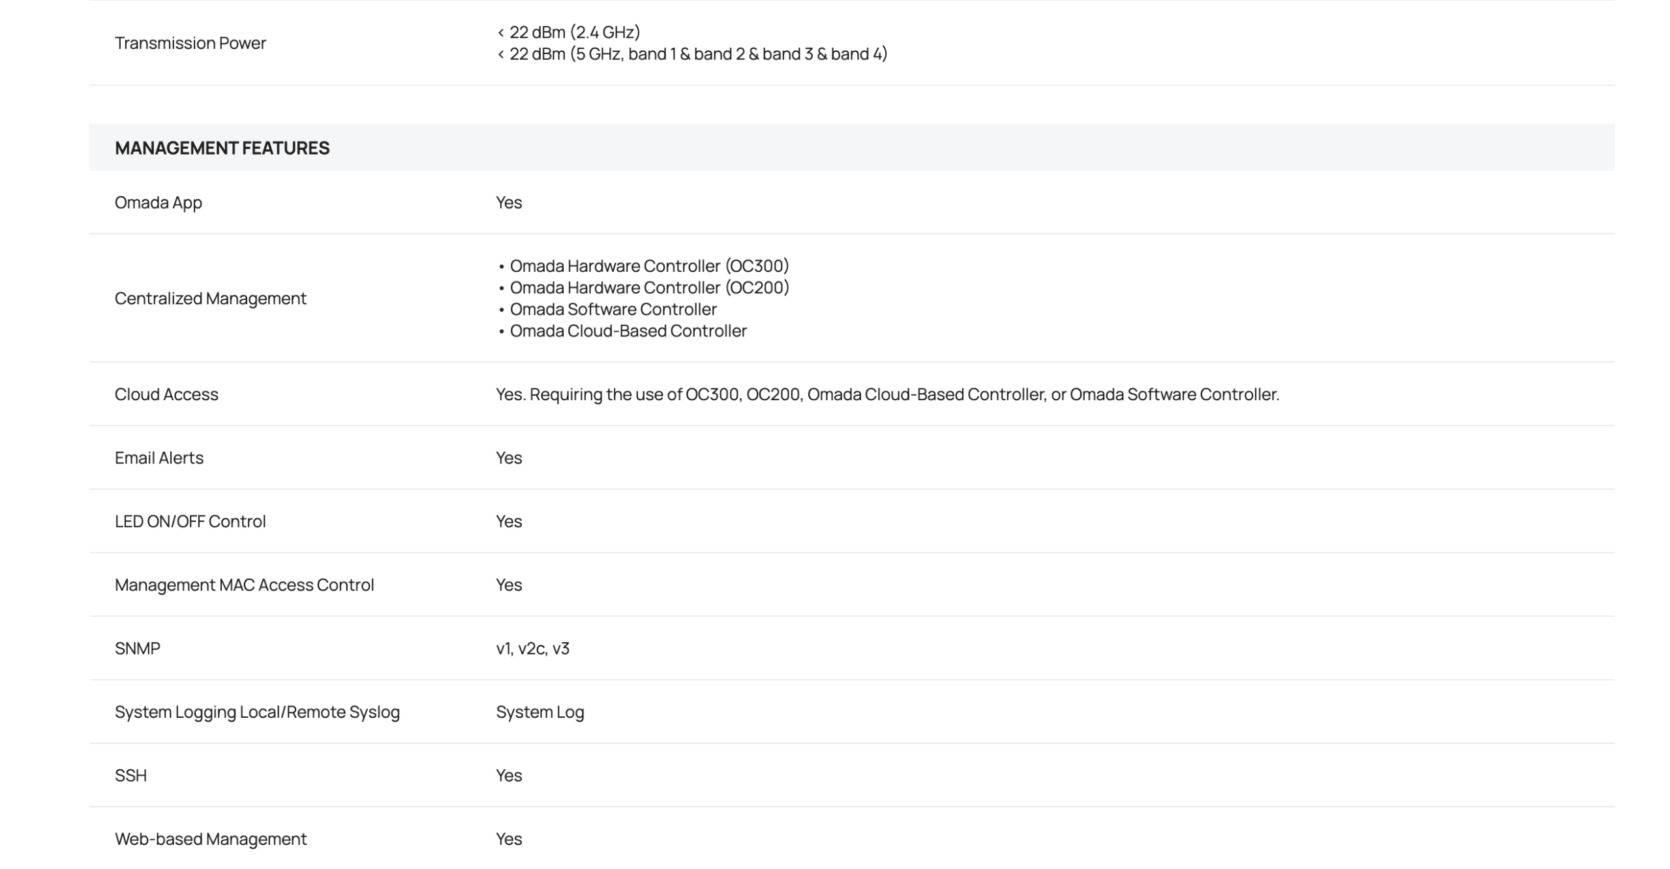Click the Omada Hardware Controller (OC200) entry
The width and height of the screenshot is (1670, 869).
(x=648, y=287)
